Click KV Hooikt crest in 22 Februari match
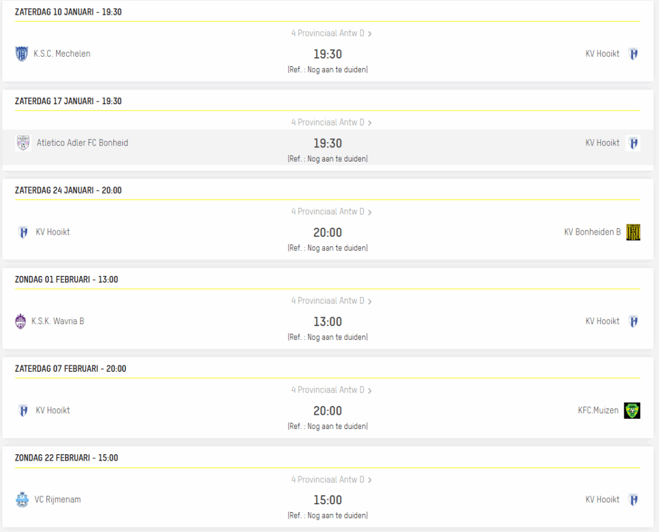Screen dimensions: 659x532 click(633, 500)
